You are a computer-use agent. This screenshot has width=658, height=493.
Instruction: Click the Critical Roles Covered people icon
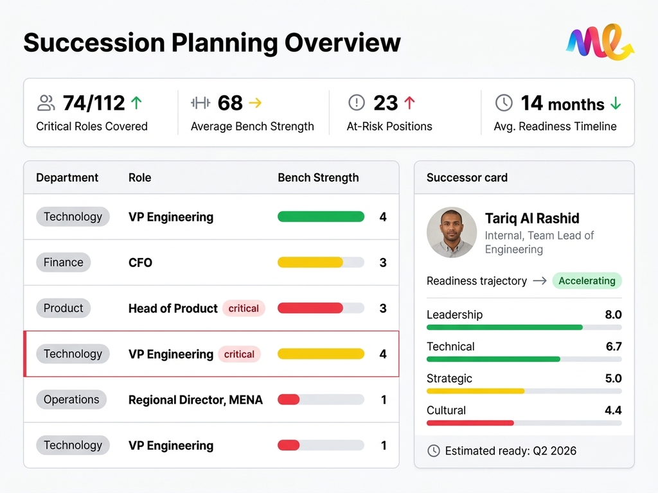[x=46, y=103]
